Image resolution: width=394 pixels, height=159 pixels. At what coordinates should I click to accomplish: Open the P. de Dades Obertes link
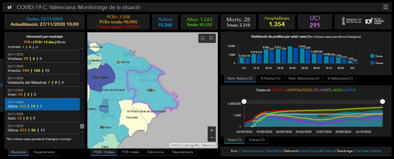pyautogui.click(x=367, y=151)
